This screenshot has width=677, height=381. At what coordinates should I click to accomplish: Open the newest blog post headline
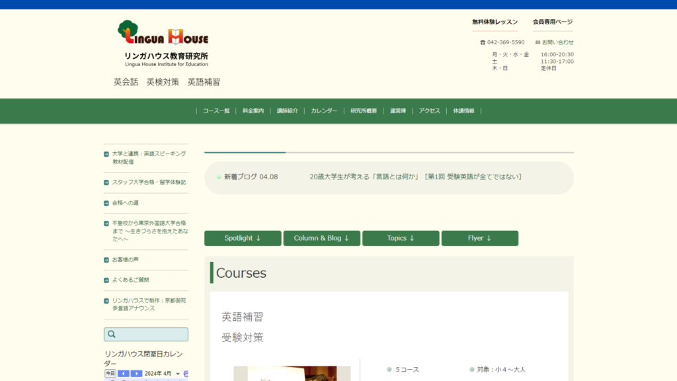[x=416, y=177]
